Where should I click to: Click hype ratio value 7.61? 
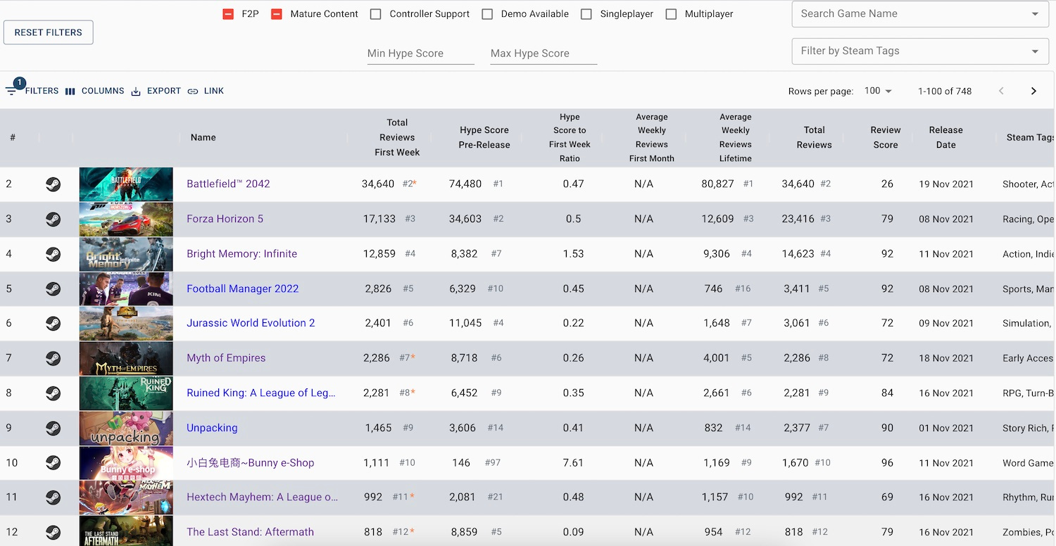point(573,463)
